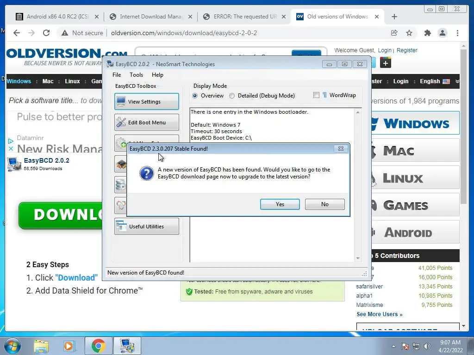Click the green DOWNLOAD button on page
Screen dimensions: 474x355
61,215
